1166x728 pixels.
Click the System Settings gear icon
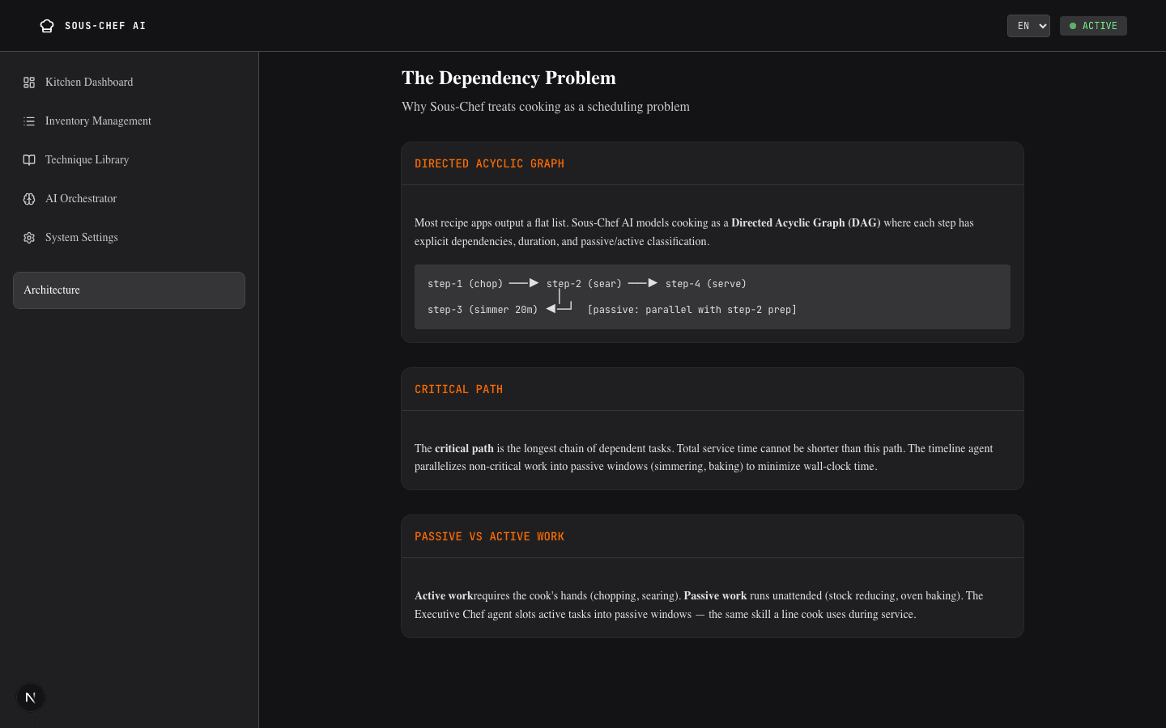(29, 238)
